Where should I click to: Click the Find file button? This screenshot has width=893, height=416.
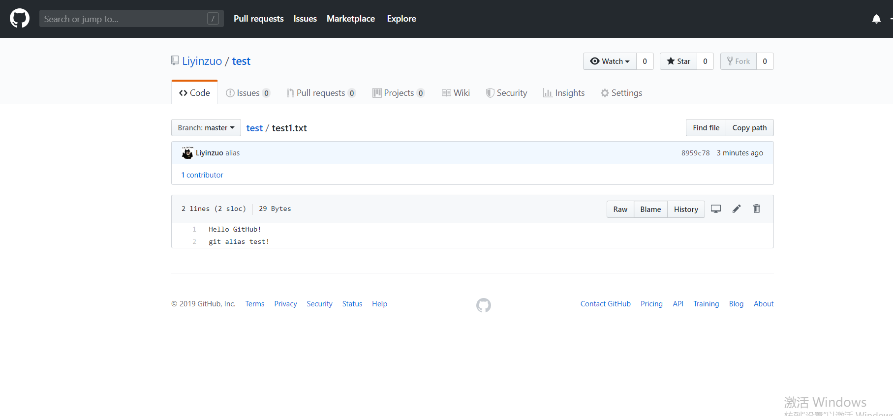706,128
